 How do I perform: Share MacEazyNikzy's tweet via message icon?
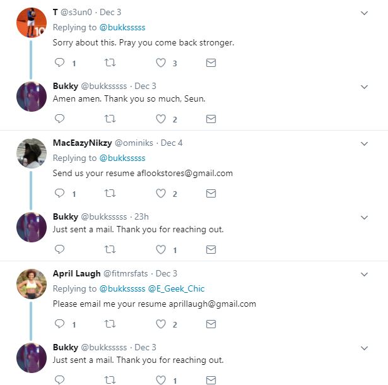pyautogui.click(x=211, y=194)
